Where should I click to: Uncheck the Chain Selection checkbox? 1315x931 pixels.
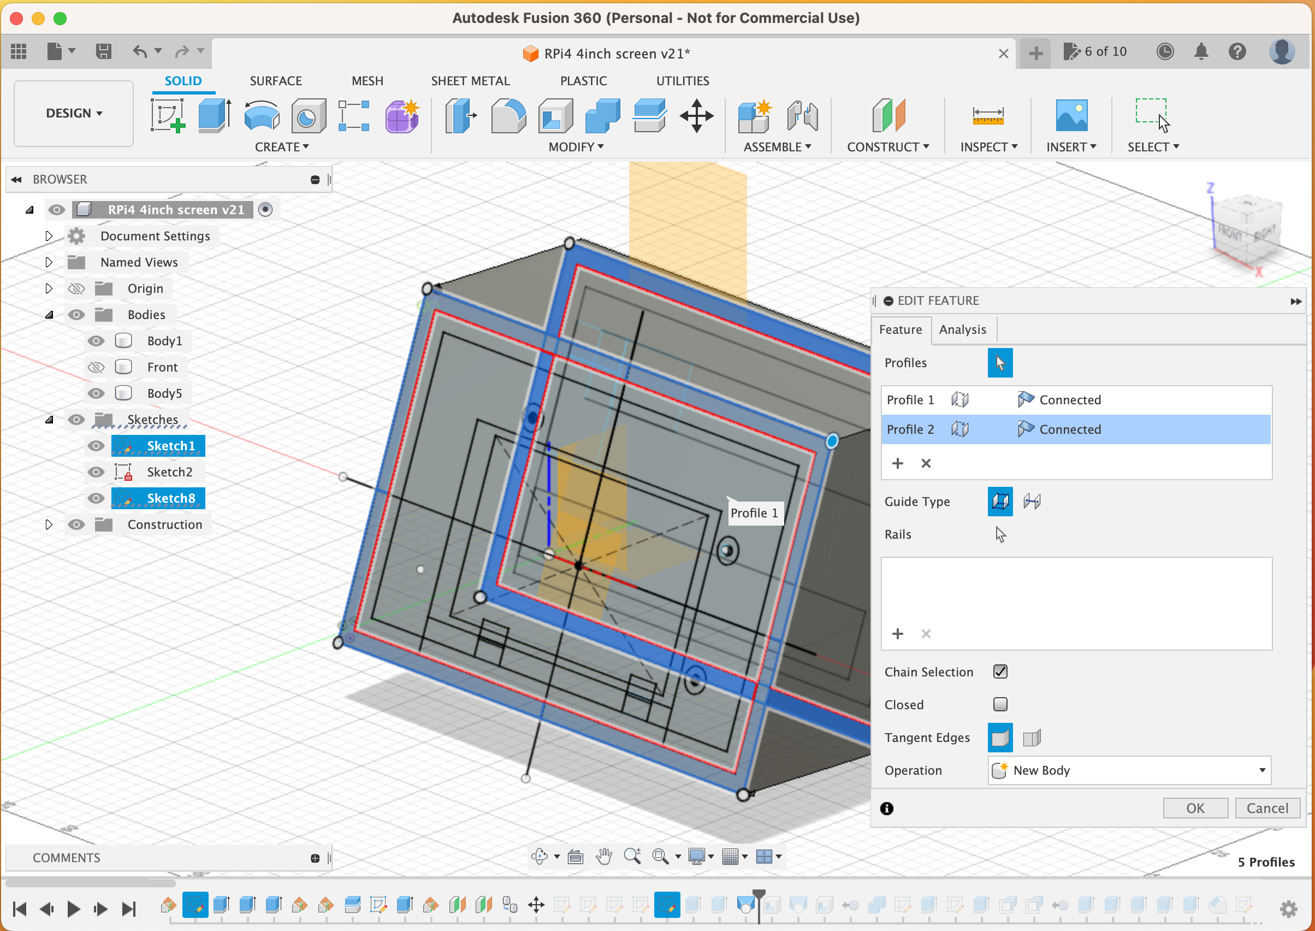pyautogui.click(x=1000, y=671)
